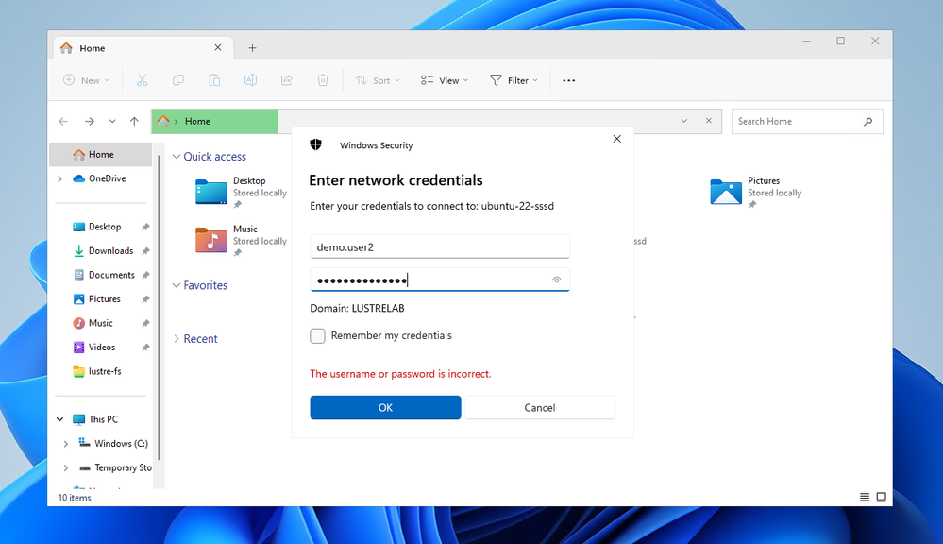943x544 pixels.
Task: Click the pin icon next to Videos
Action: pyautogui.click(x=145, y=348)
